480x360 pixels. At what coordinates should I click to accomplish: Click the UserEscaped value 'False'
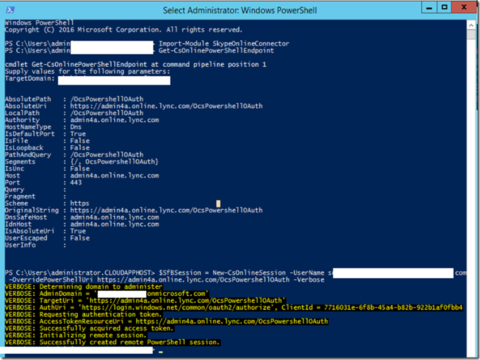pos(79,238)
